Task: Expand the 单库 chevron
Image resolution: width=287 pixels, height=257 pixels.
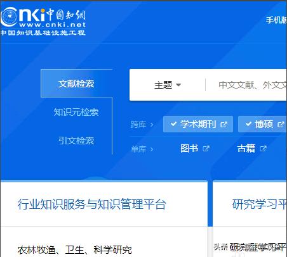Action: coord(152,149)
